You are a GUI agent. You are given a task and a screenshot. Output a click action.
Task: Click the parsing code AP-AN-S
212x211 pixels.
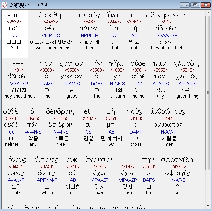click(188, 84)
